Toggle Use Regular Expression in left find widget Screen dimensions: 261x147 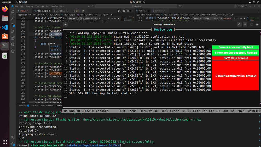point(95,19)
